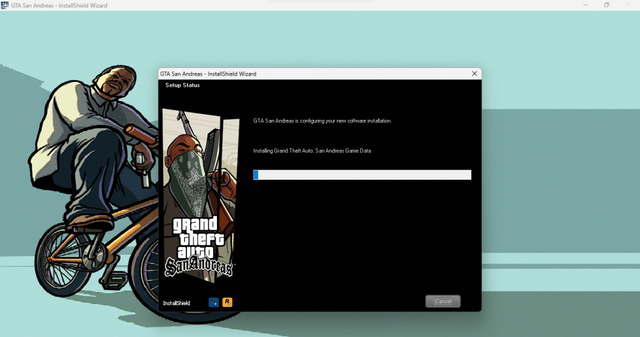This screenshot has width=640, height=337.
Task: Click the 'Installing Grand Theft Auto: San Andreas Game Data' text
Action: point(312,151)
